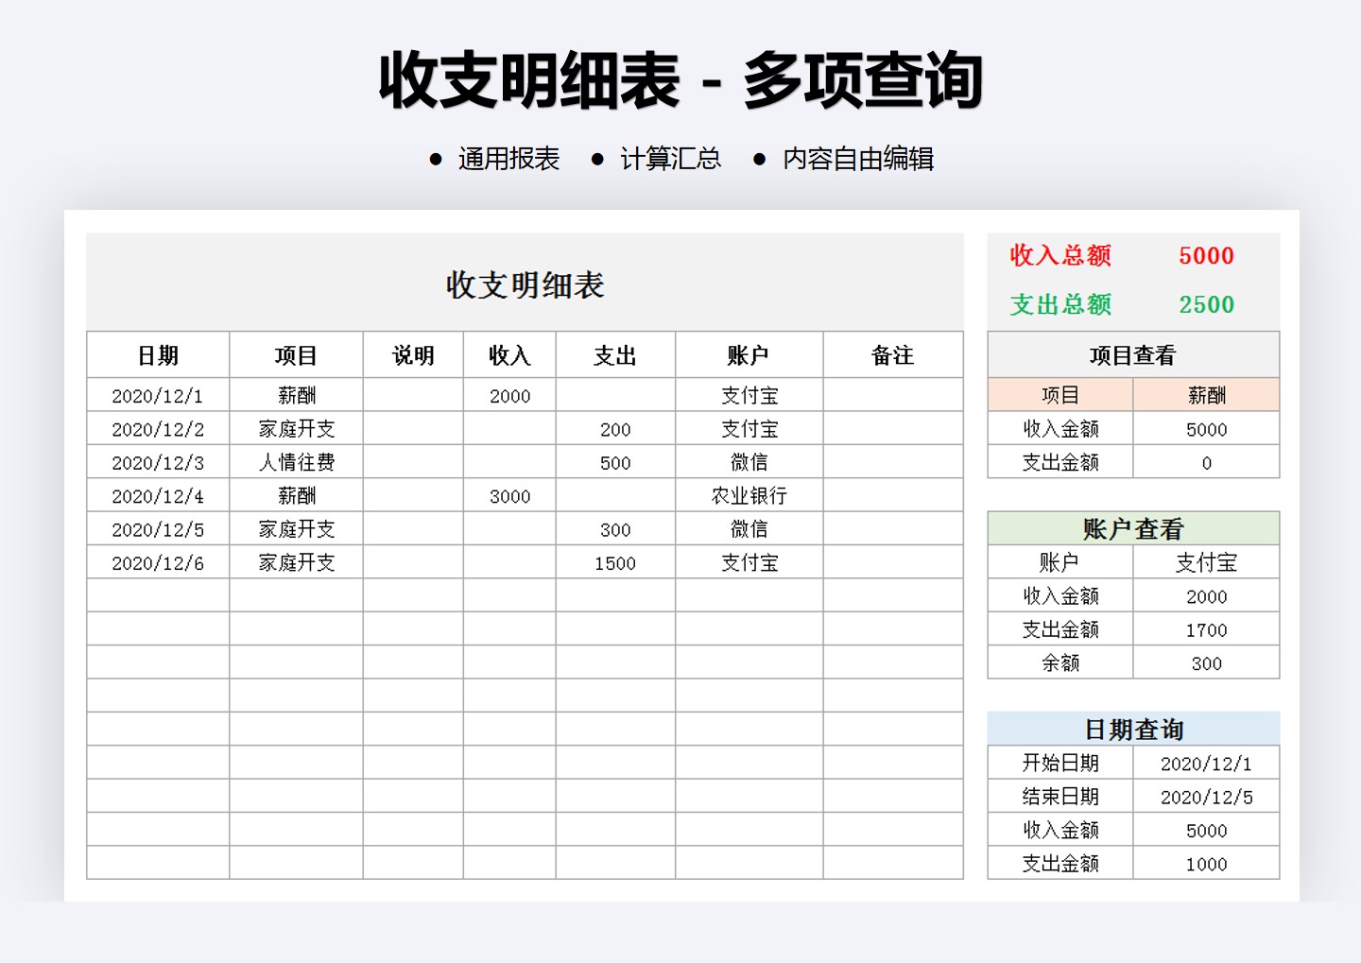Select the 收入 column header
The height and width of the screenshot is (963, 1361).
pyautogui.click(x=509, y=354)
